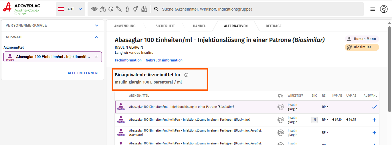Image resolution: width=392 pixels, height=145 pixels.
Task: Click the Human Mono badge
Action: click(x=362, y=39)
